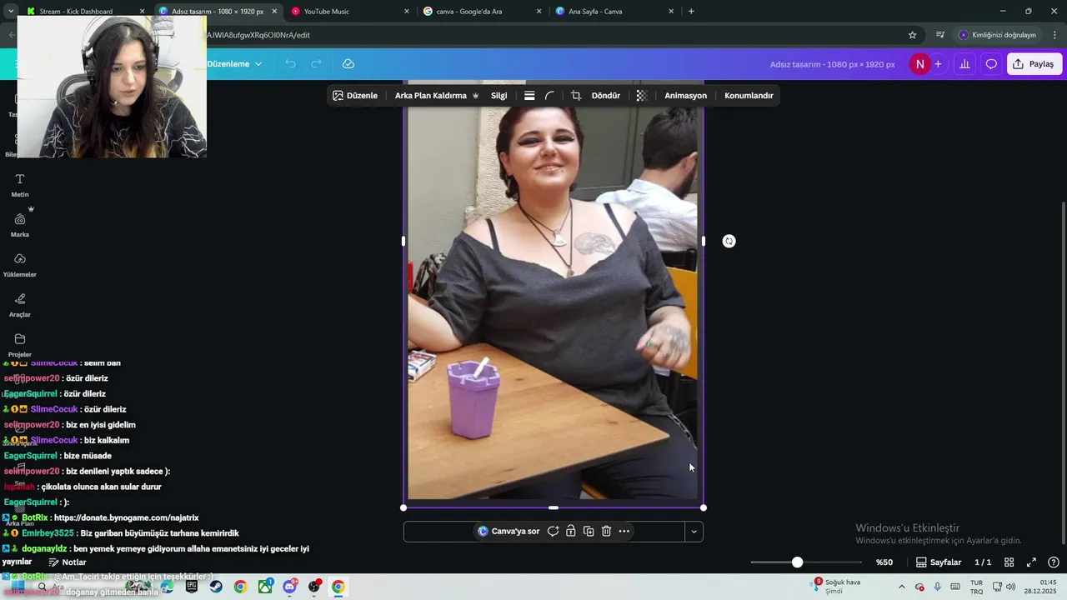This screenshot has width=1067, height=600.
Task: Select the crop tool icon
Action: coord(576,96)
